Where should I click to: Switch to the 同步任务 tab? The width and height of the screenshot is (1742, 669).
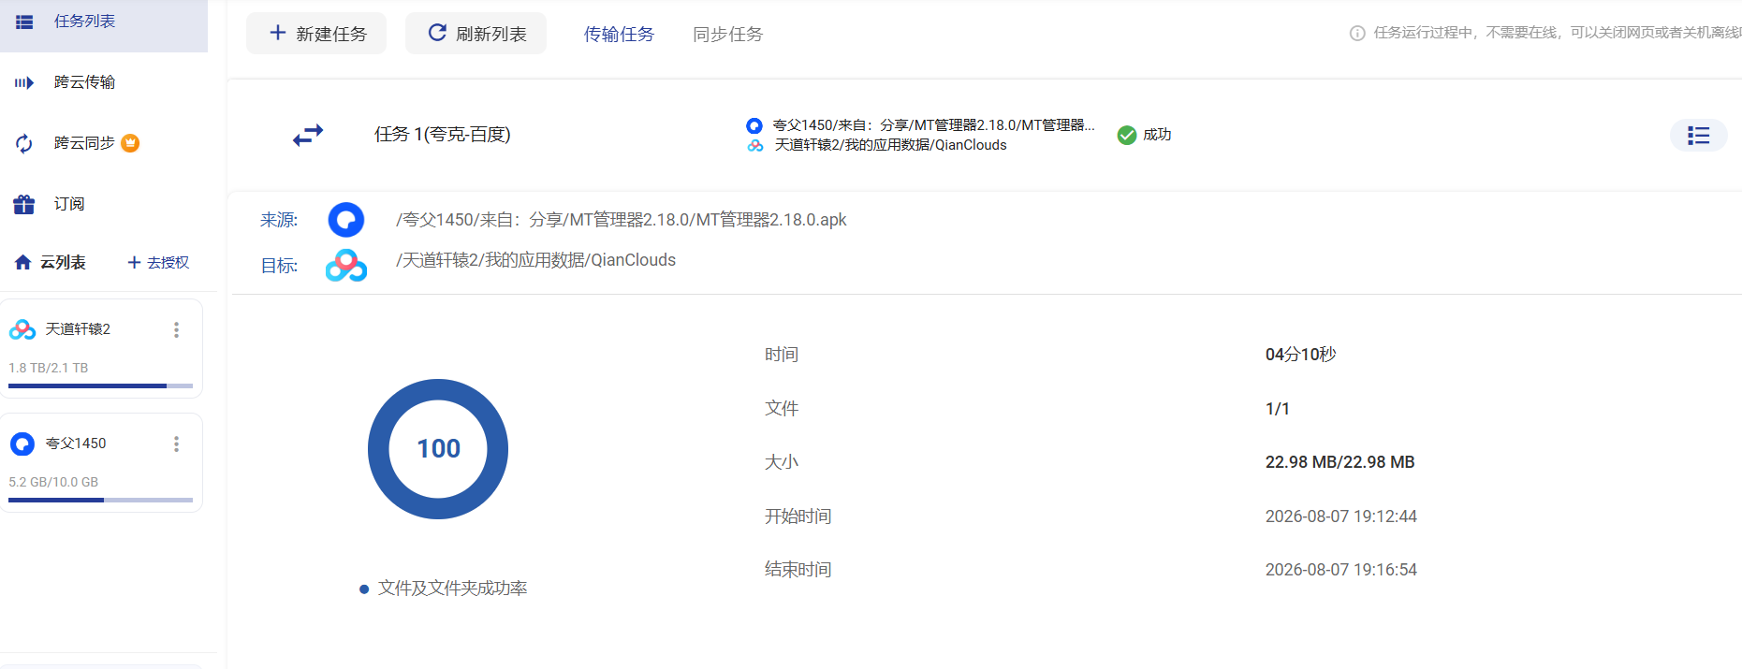(727, 35)
